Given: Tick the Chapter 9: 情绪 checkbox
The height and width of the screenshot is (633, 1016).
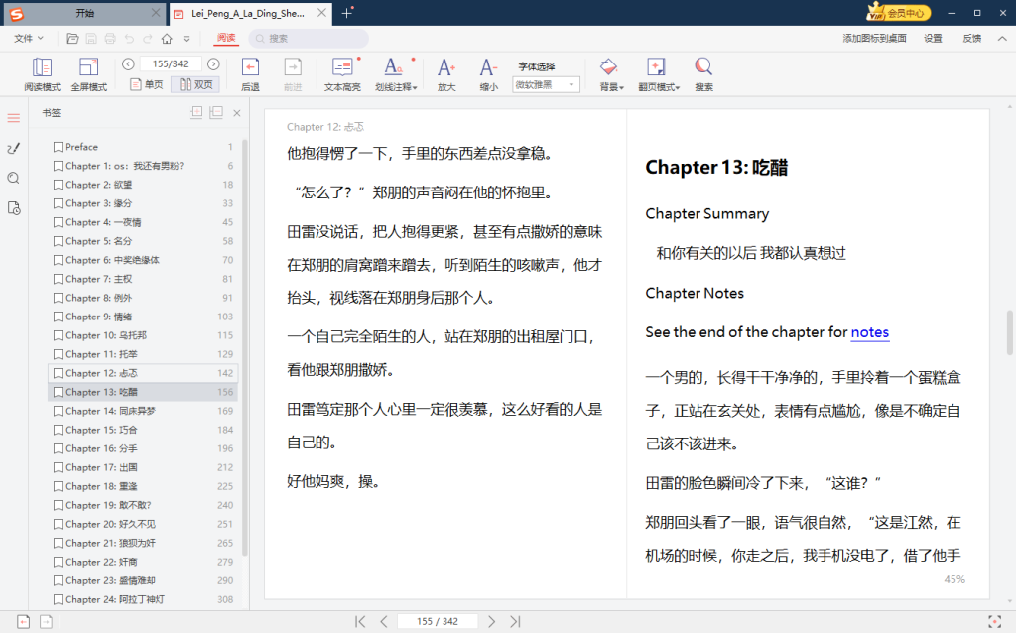Looking at the screenshot, I should [58, 316].
